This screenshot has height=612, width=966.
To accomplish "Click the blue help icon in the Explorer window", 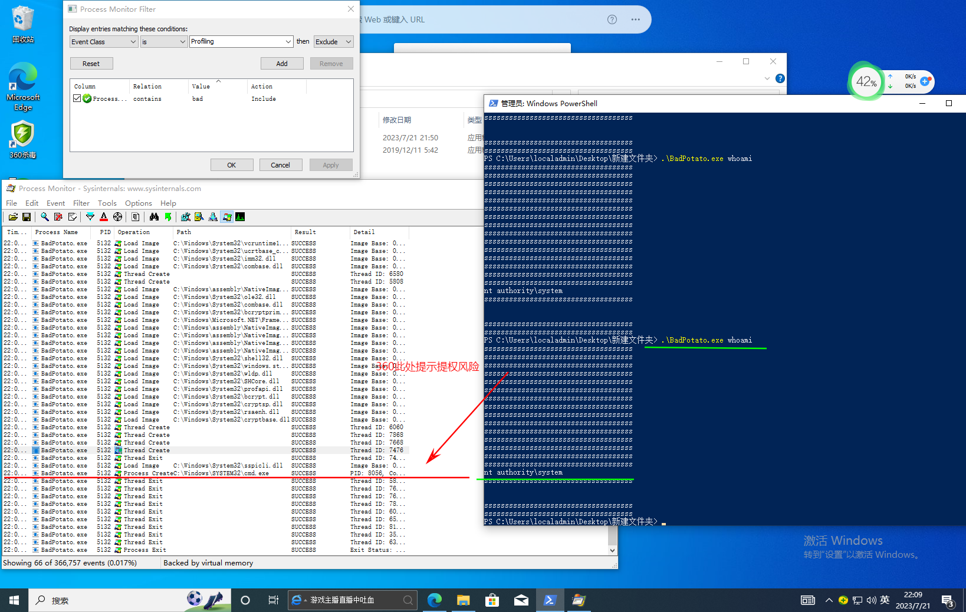I will [x=780, y=78].
